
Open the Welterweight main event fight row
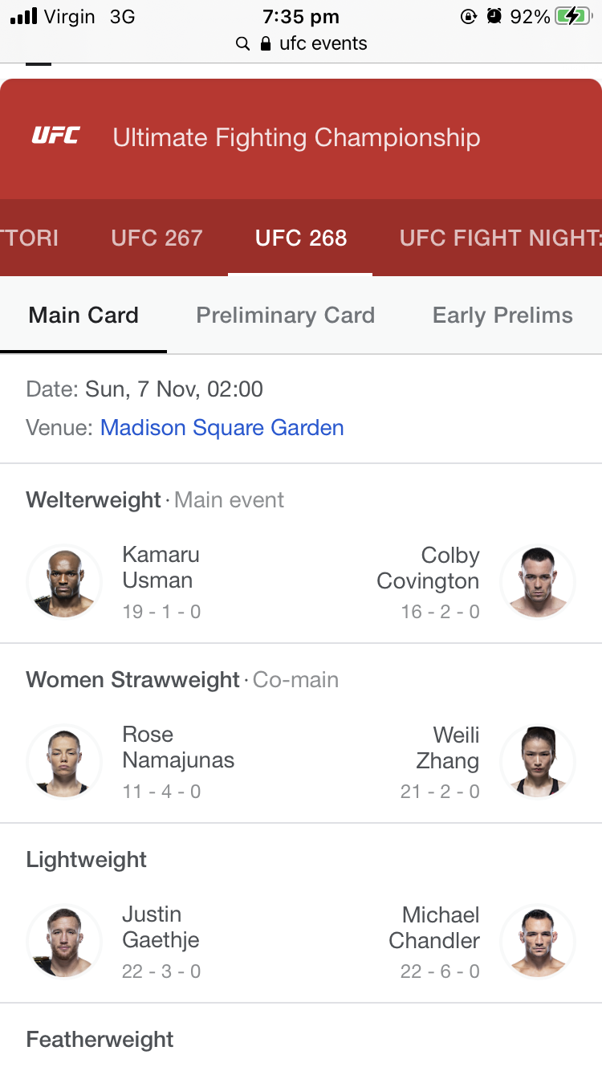coord(301,582)
